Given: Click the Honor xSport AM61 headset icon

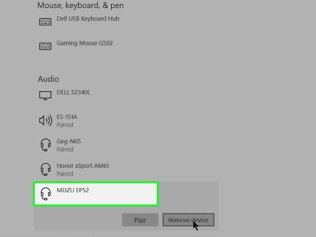Looking at the screenshot, I should (x=45, y=169).
